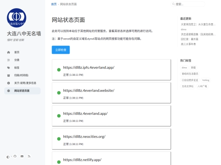Click the search magnifier icon
This screenshot has height=165, width=221.
click(174, 4)
